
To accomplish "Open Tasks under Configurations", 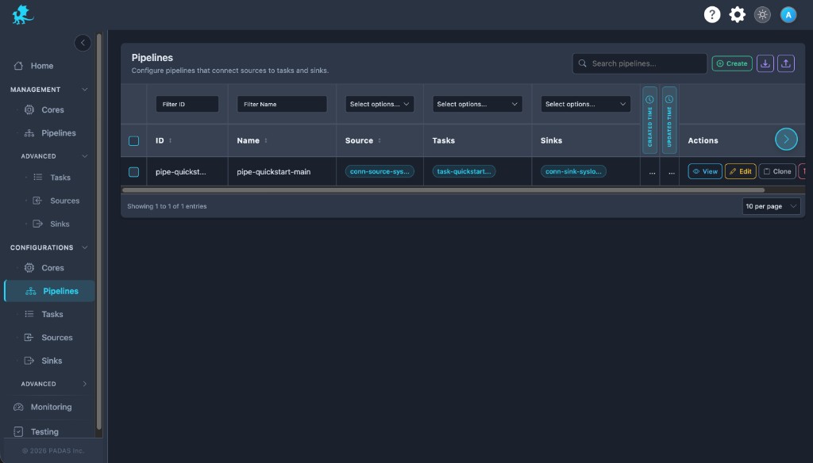I will click(52, 315).
